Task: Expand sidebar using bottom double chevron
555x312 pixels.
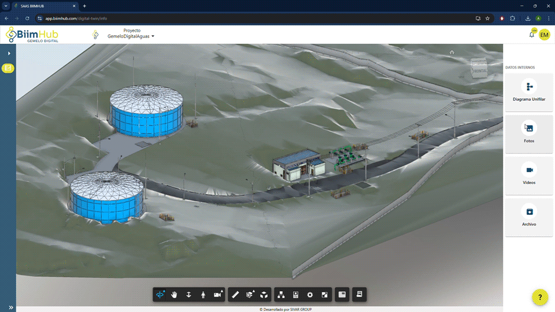Action: tap(10, 307)
